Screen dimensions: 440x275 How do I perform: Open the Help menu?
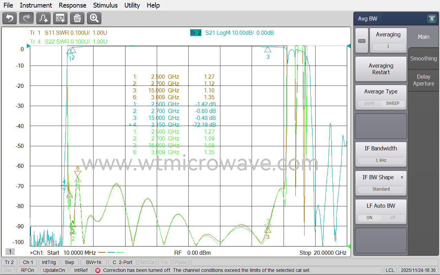point(153,5)
